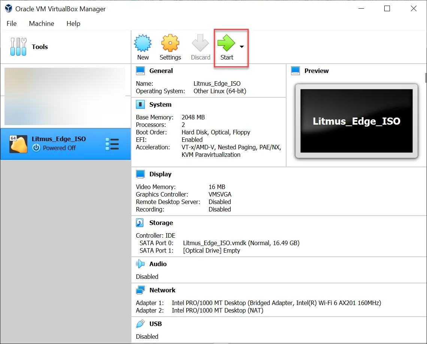Image resolution: width=427 pixels, height=344 pixels.
Task: Click the USB section plug icon
Action: click(140, 323)
